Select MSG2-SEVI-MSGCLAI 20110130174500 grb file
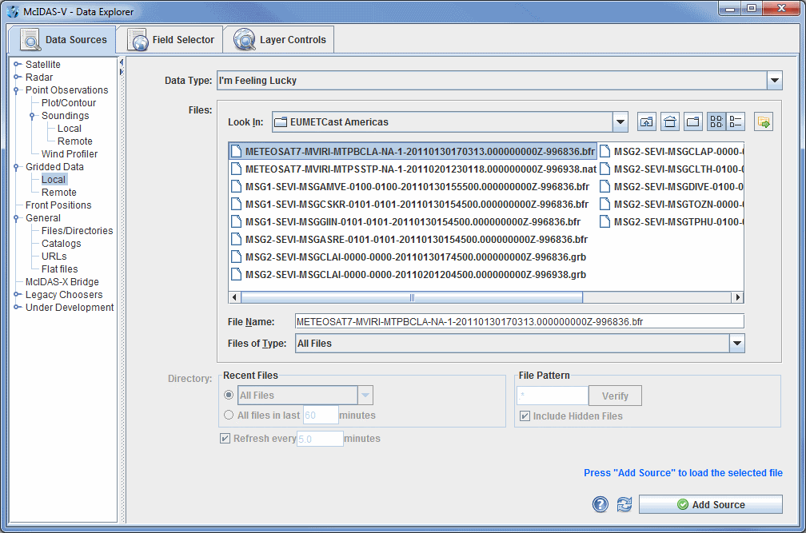 409,257
